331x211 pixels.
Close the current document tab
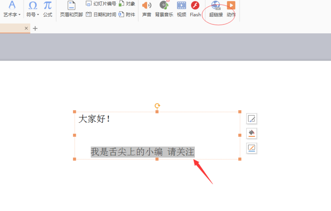tap(26, 28)
